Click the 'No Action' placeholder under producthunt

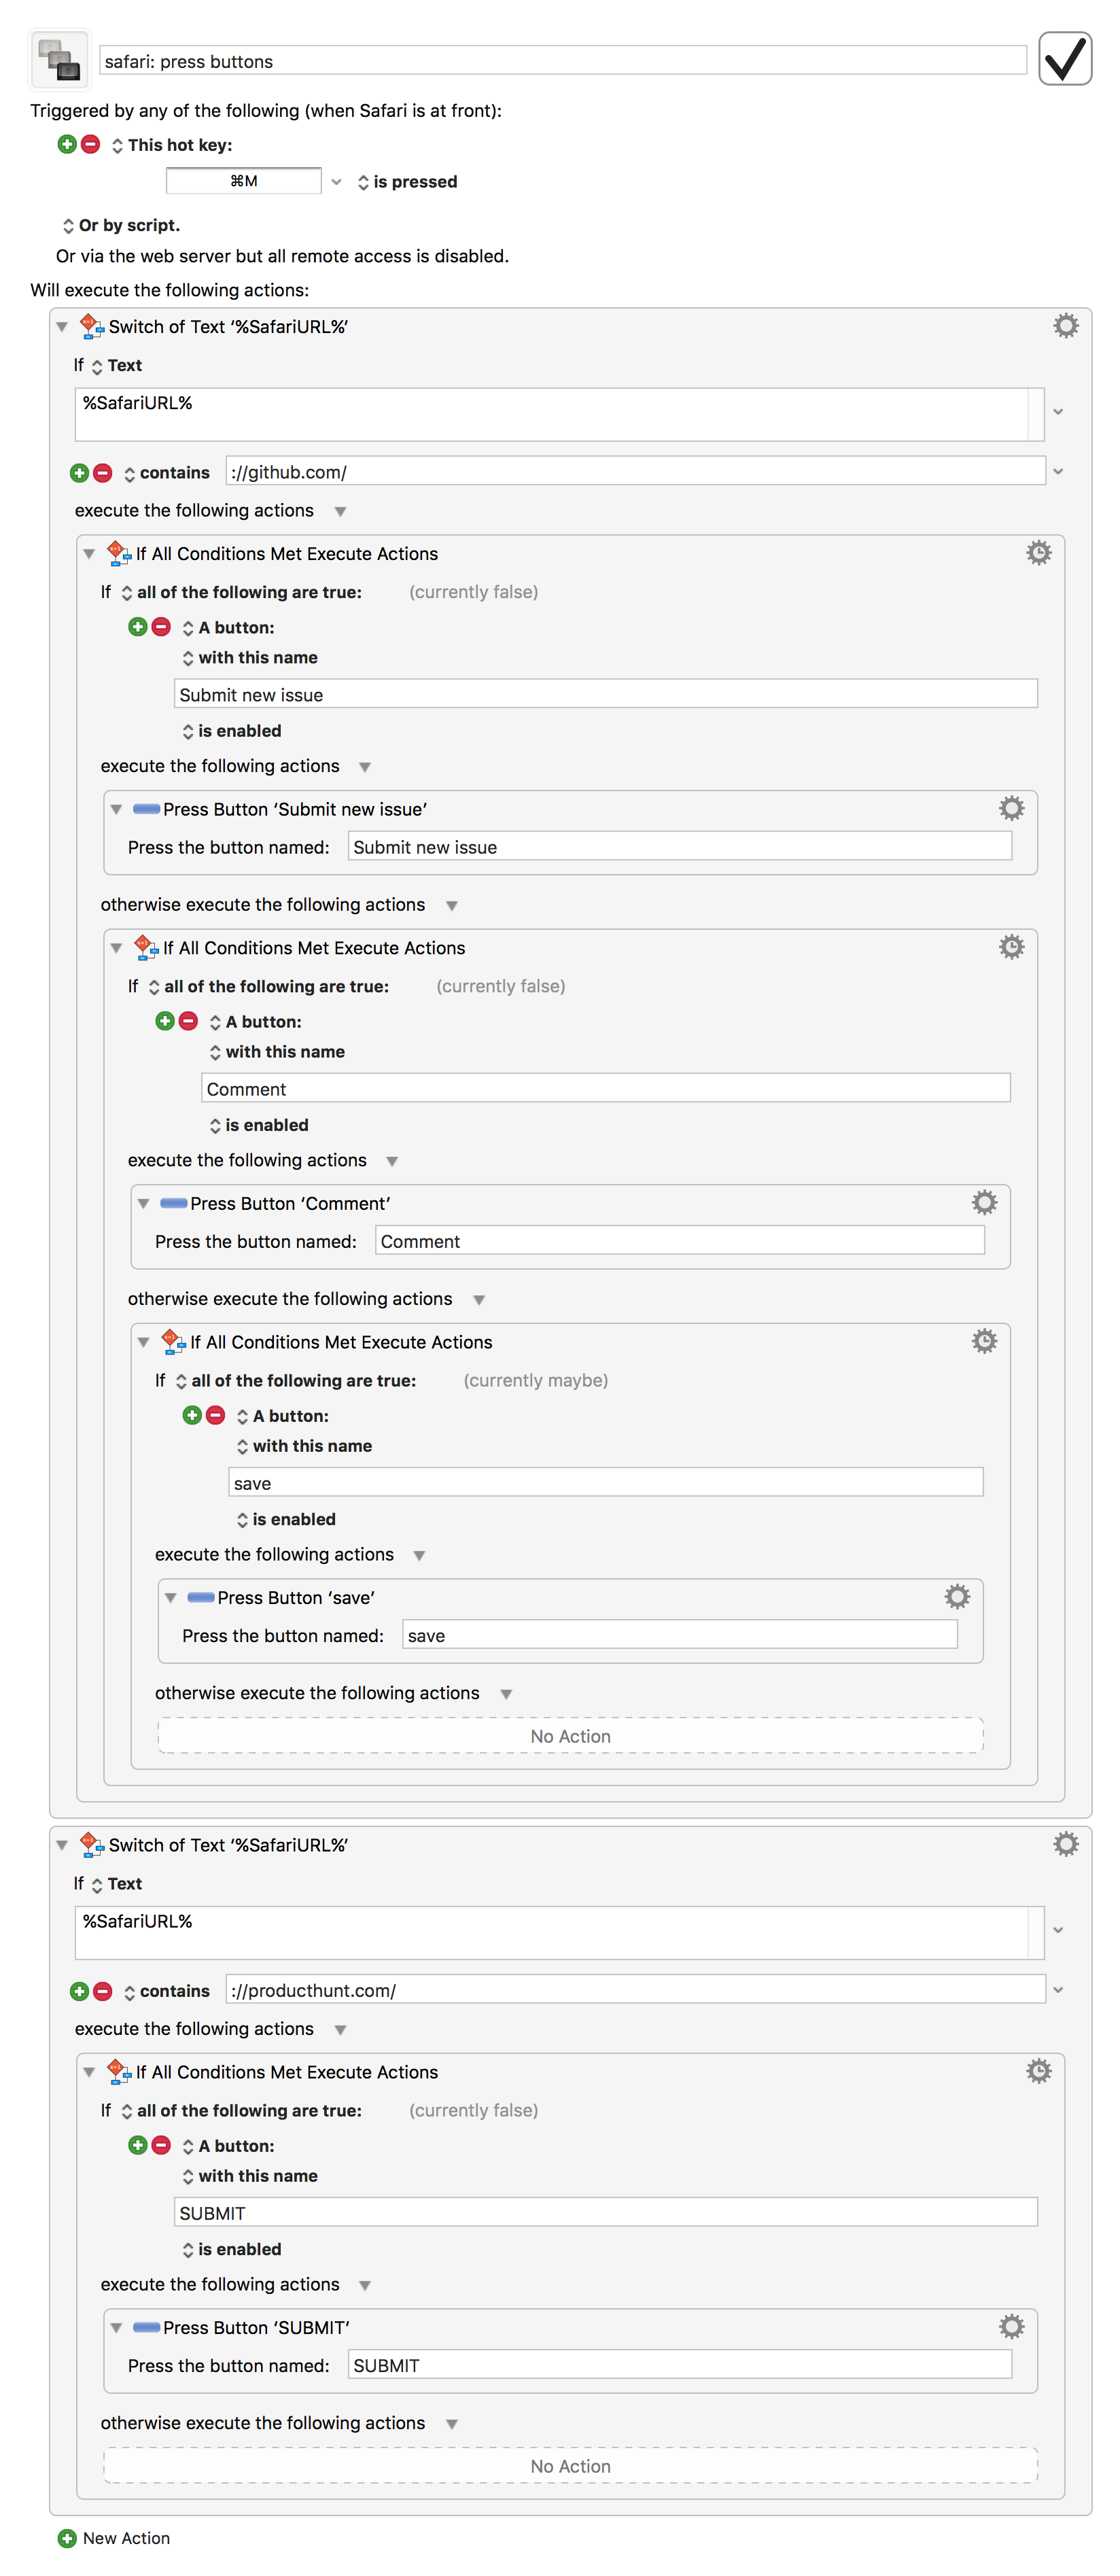(x=570, y=2466)
